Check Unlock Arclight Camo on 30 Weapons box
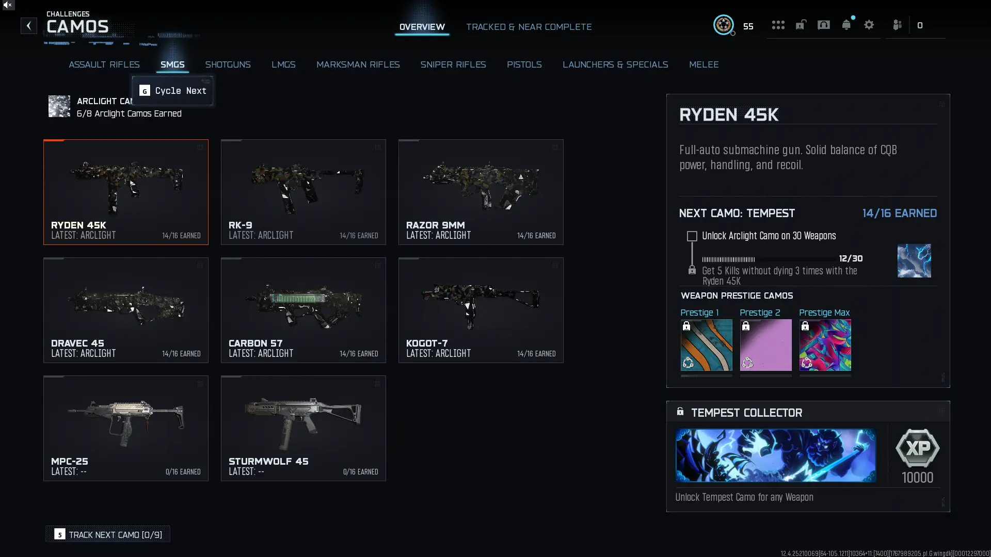The height and width of the screenshot is (557, 991). coord(692,236)
